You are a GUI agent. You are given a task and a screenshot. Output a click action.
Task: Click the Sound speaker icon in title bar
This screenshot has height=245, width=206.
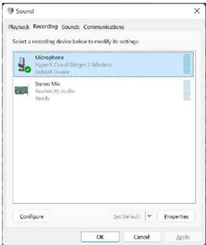coord(10,11)
